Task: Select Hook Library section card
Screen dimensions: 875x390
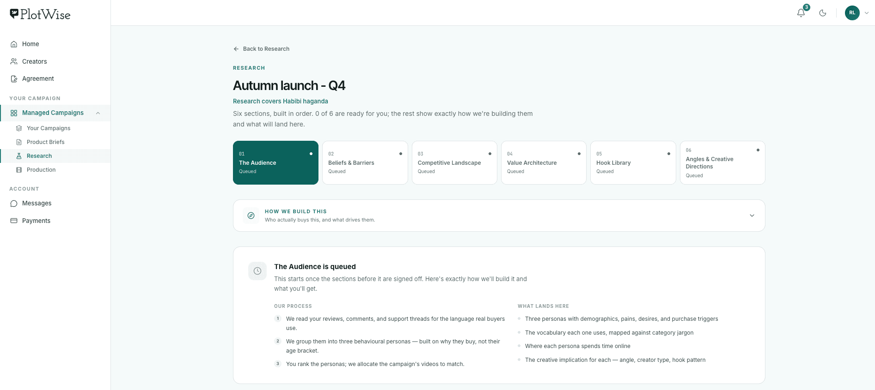Action: [633, 162]
